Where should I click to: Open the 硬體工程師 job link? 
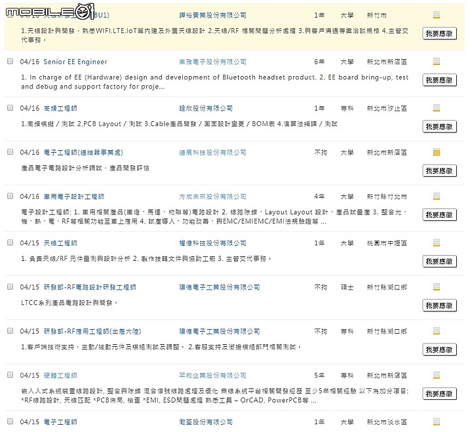coord(60,376)
